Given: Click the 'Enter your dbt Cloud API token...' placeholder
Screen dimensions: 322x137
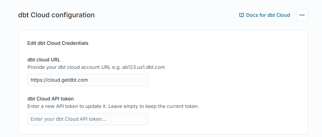Looking at the screenshot, I should point(68,119).
